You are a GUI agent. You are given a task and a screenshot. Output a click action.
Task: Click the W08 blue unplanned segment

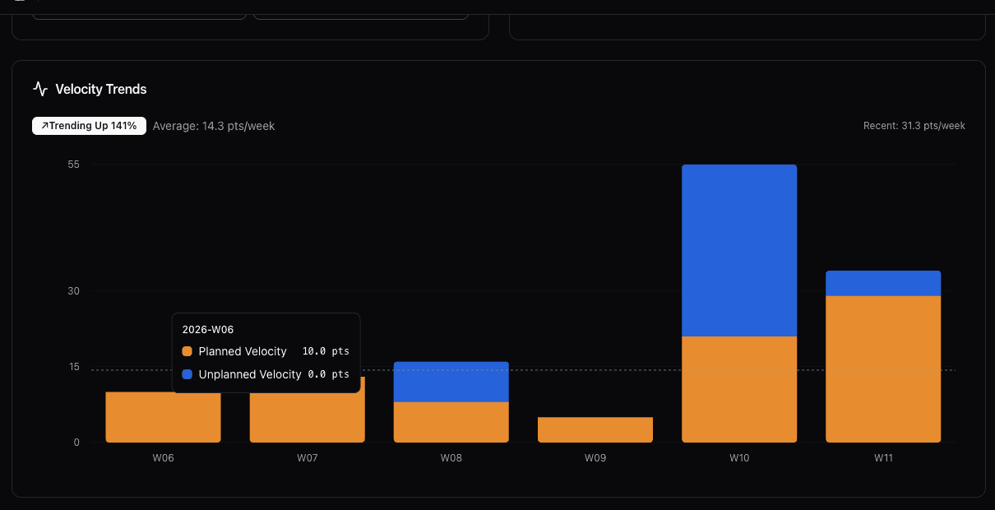tap(451, 382)
